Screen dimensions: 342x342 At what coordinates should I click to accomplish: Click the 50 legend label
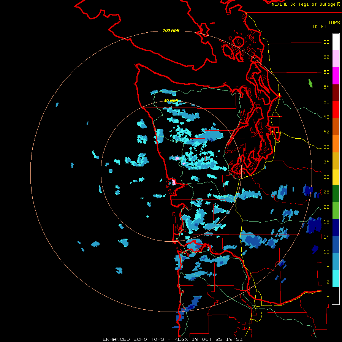(x=326, y=102)
